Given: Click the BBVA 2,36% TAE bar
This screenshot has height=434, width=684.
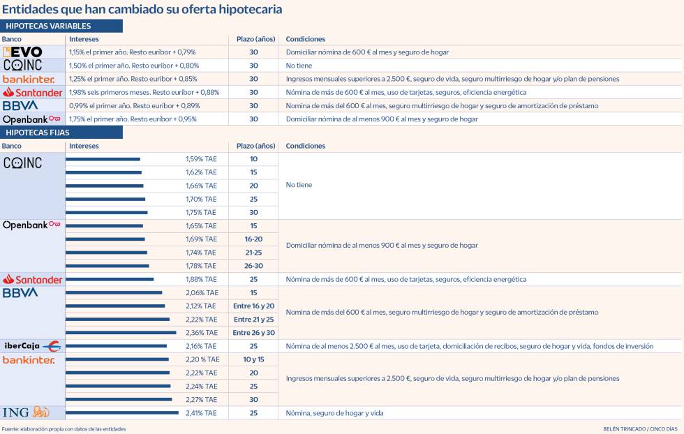Looking at the screenshot, I should (x=121, y=333).
